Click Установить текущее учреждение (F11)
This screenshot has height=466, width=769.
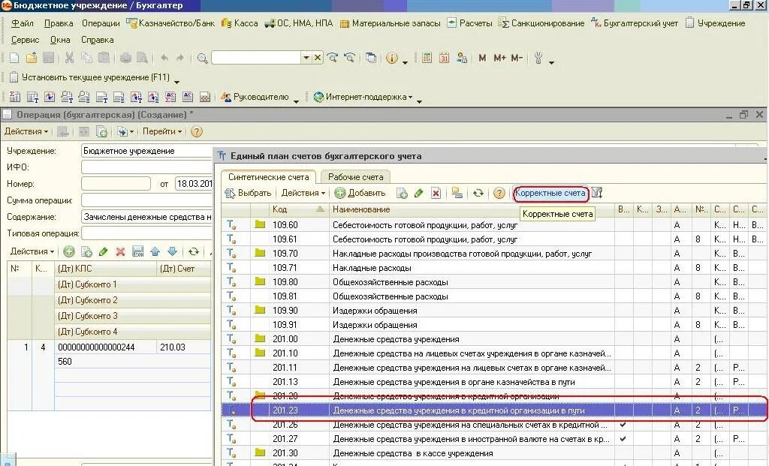coord(90,77)
